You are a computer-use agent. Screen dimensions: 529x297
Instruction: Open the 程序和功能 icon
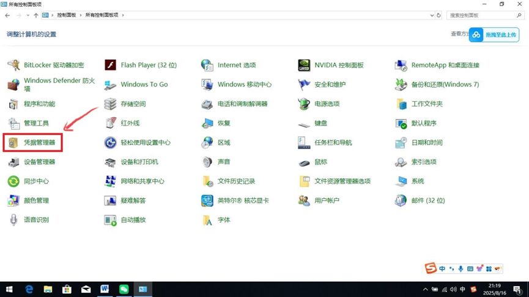coord(14,104)
